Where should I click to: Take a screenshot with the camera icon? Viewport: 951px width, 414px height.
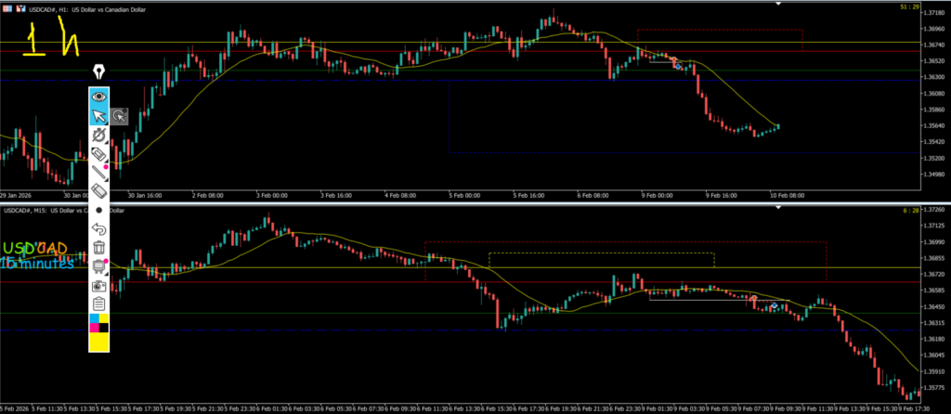point(98,285)
